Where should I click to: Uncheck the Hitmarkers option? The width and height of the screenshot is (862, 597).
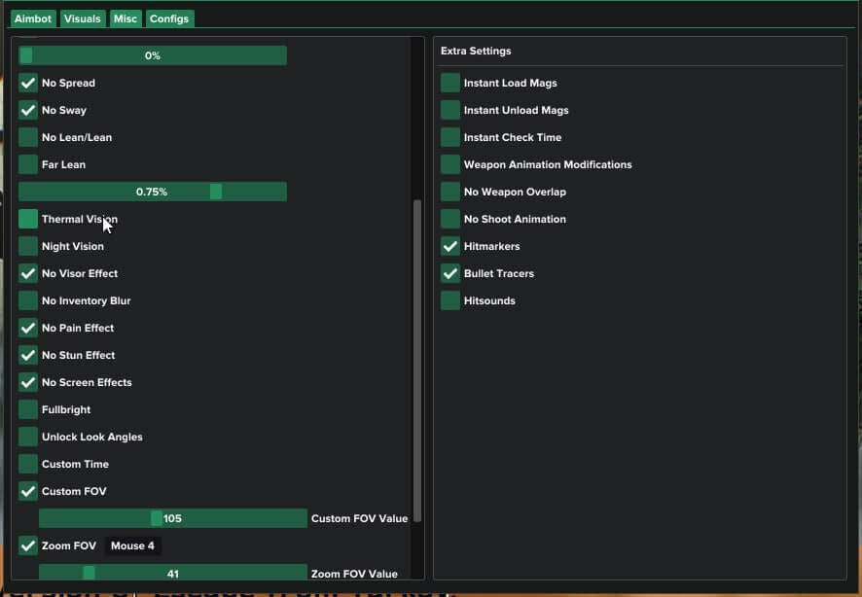tap(450, 246)
